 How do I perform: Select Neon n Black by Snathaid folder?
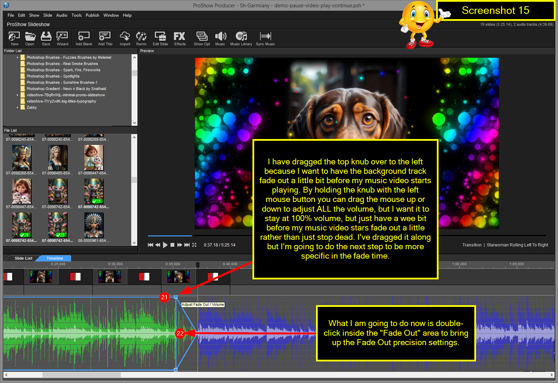click(66, 89)
